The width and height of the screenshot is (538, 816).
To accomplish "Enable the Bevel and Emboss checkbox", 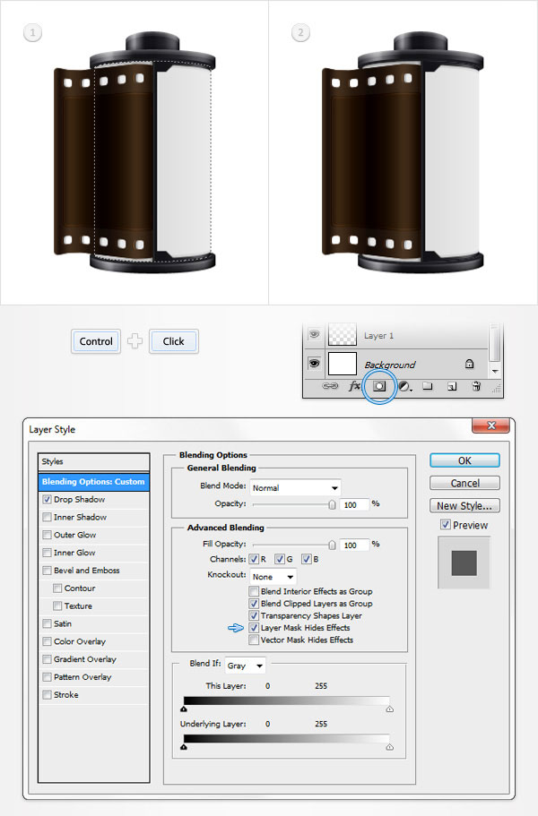I will tap(47, 571).
